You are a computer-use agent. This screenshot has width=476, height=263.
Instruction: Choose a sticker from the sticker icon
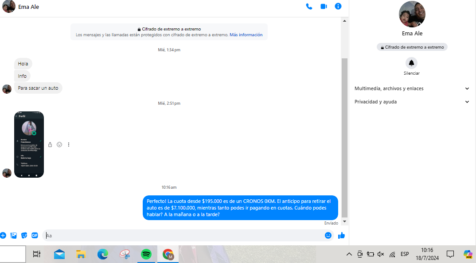pyautogui.click(x=24, y=236)
